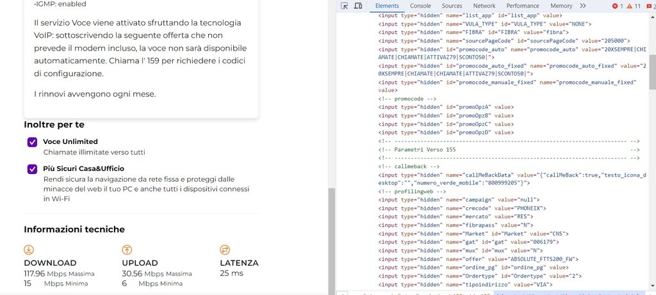This screenshot has width=656, height=295.
Task: Click the issues flag icon
Action: pos(648,6)
